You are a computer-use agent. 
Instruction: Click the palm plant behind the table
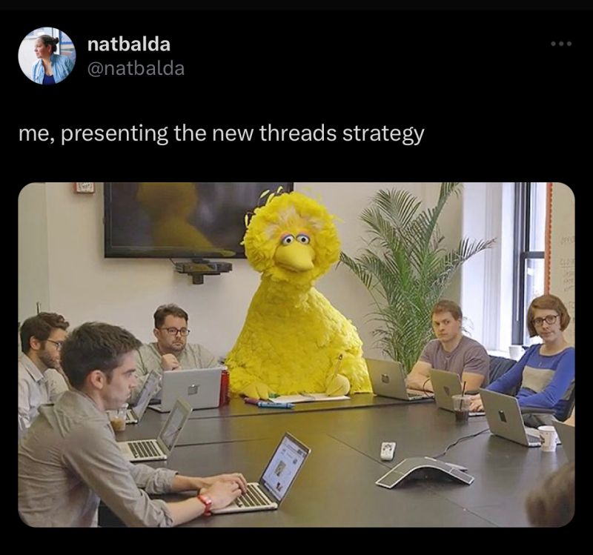[x=411, y=272]
